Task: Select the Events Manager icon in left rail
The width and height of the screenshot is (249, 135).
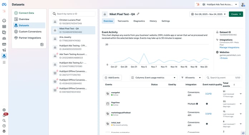Action: point(4,56)
